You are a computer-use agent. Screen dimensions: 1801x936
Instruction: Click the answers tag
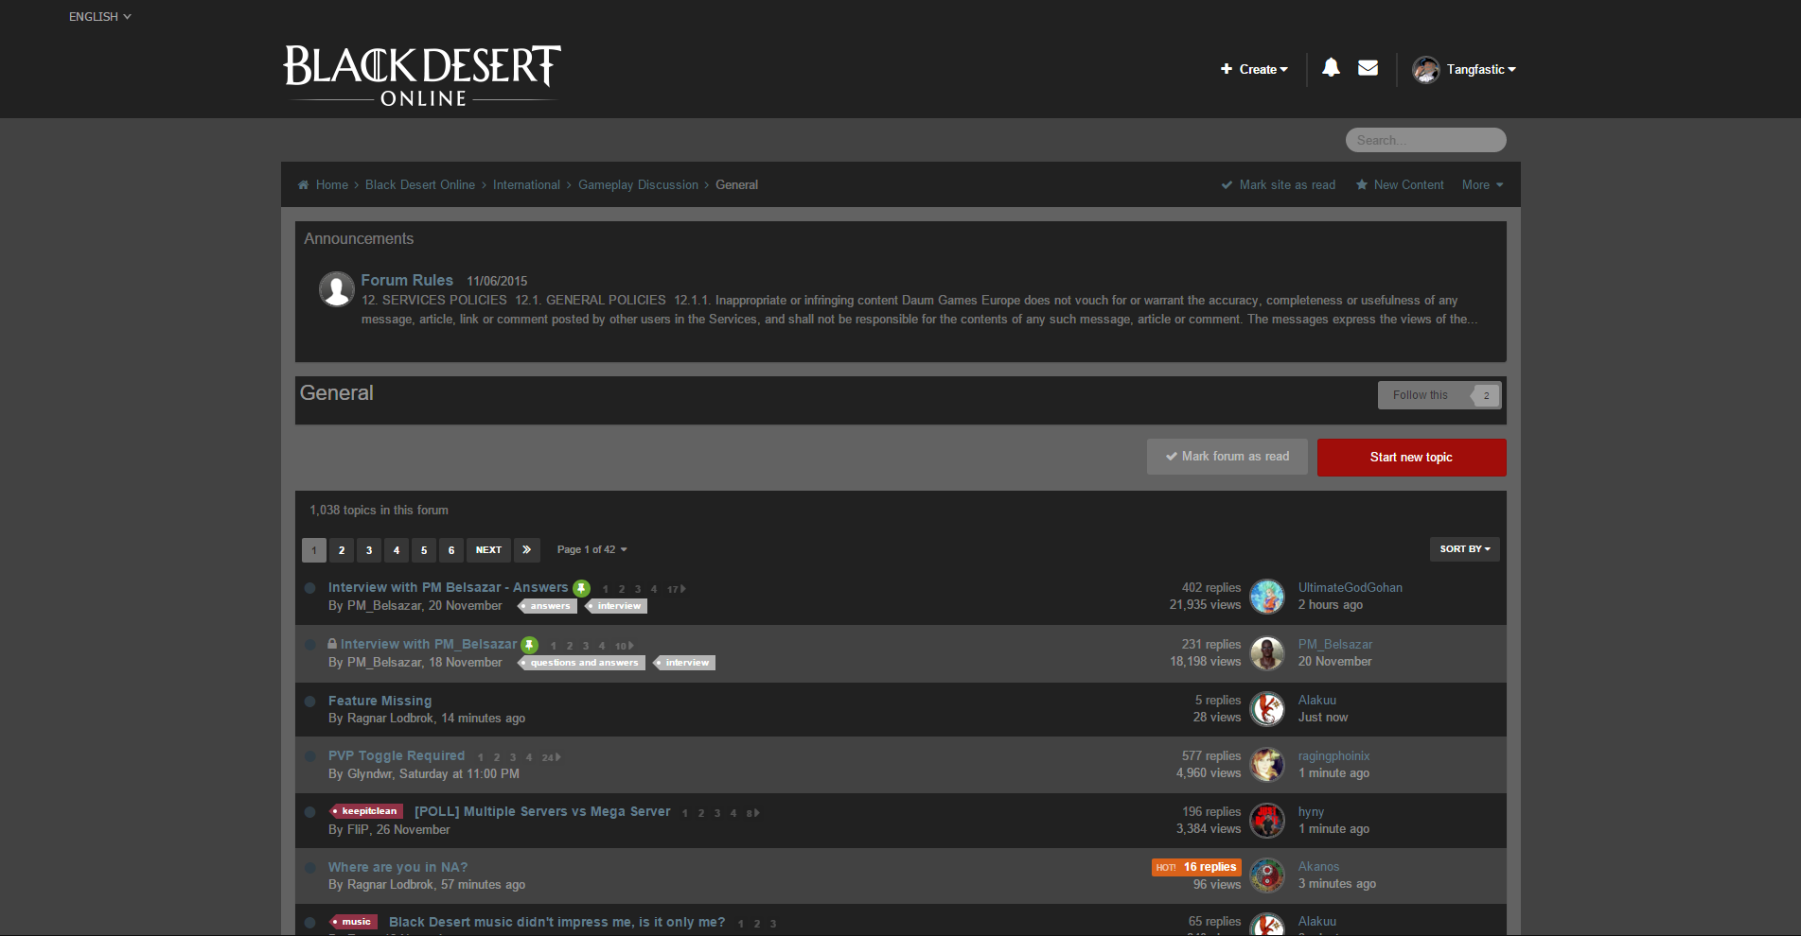coord(549,606)
